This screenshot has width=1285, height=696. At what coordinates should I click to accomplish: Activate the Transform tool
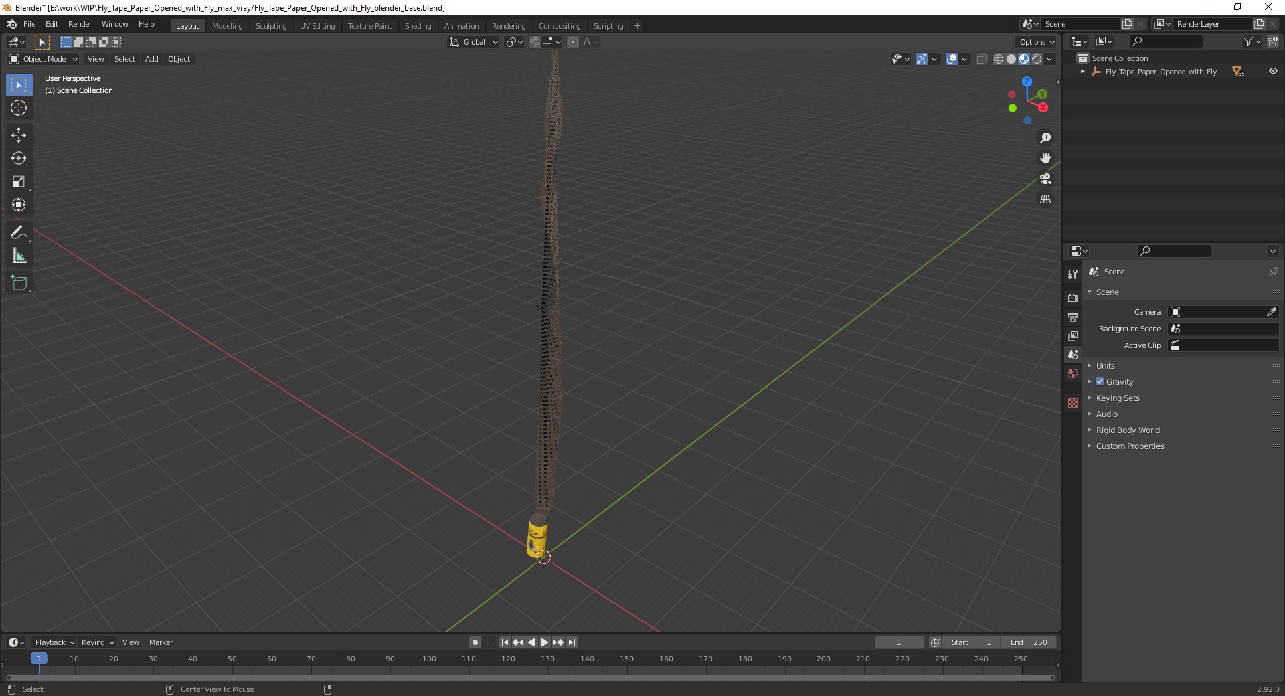[x=19, y=205]
